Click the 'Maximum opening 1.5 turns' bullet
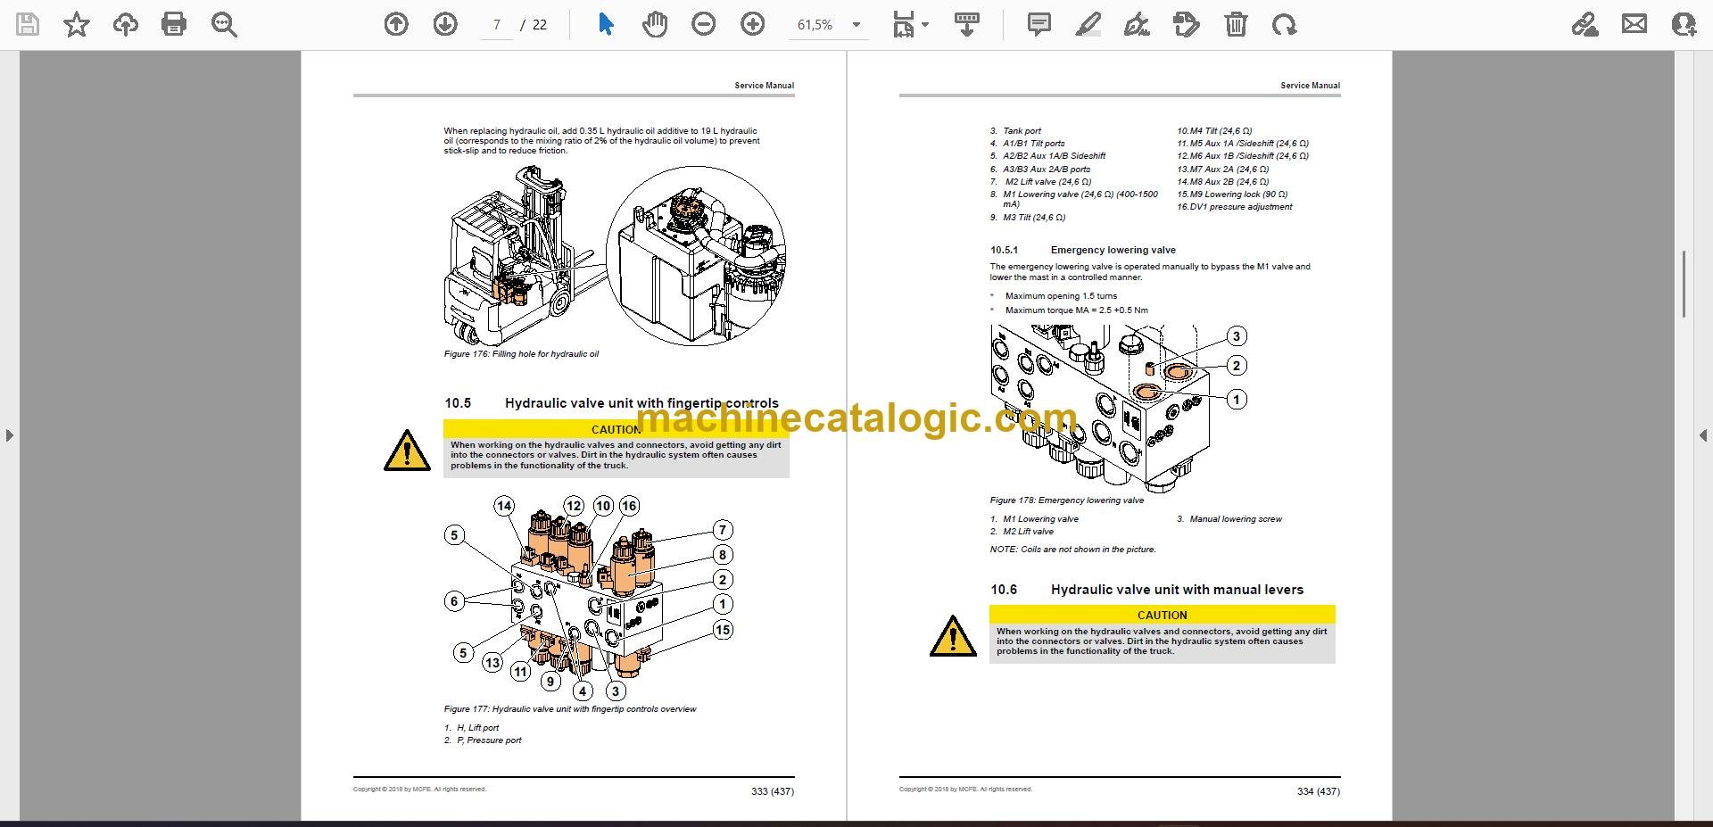 (x=1061, y=296)
